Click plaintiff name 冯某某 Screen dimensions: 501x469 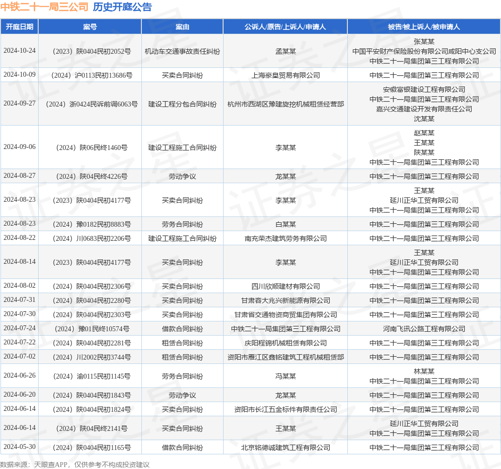[286, 376]
